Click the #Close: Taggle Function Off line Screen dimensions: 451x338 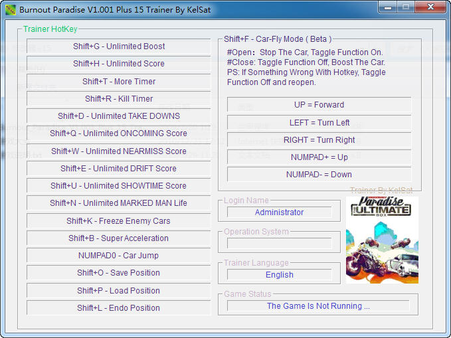coord(306,62)
